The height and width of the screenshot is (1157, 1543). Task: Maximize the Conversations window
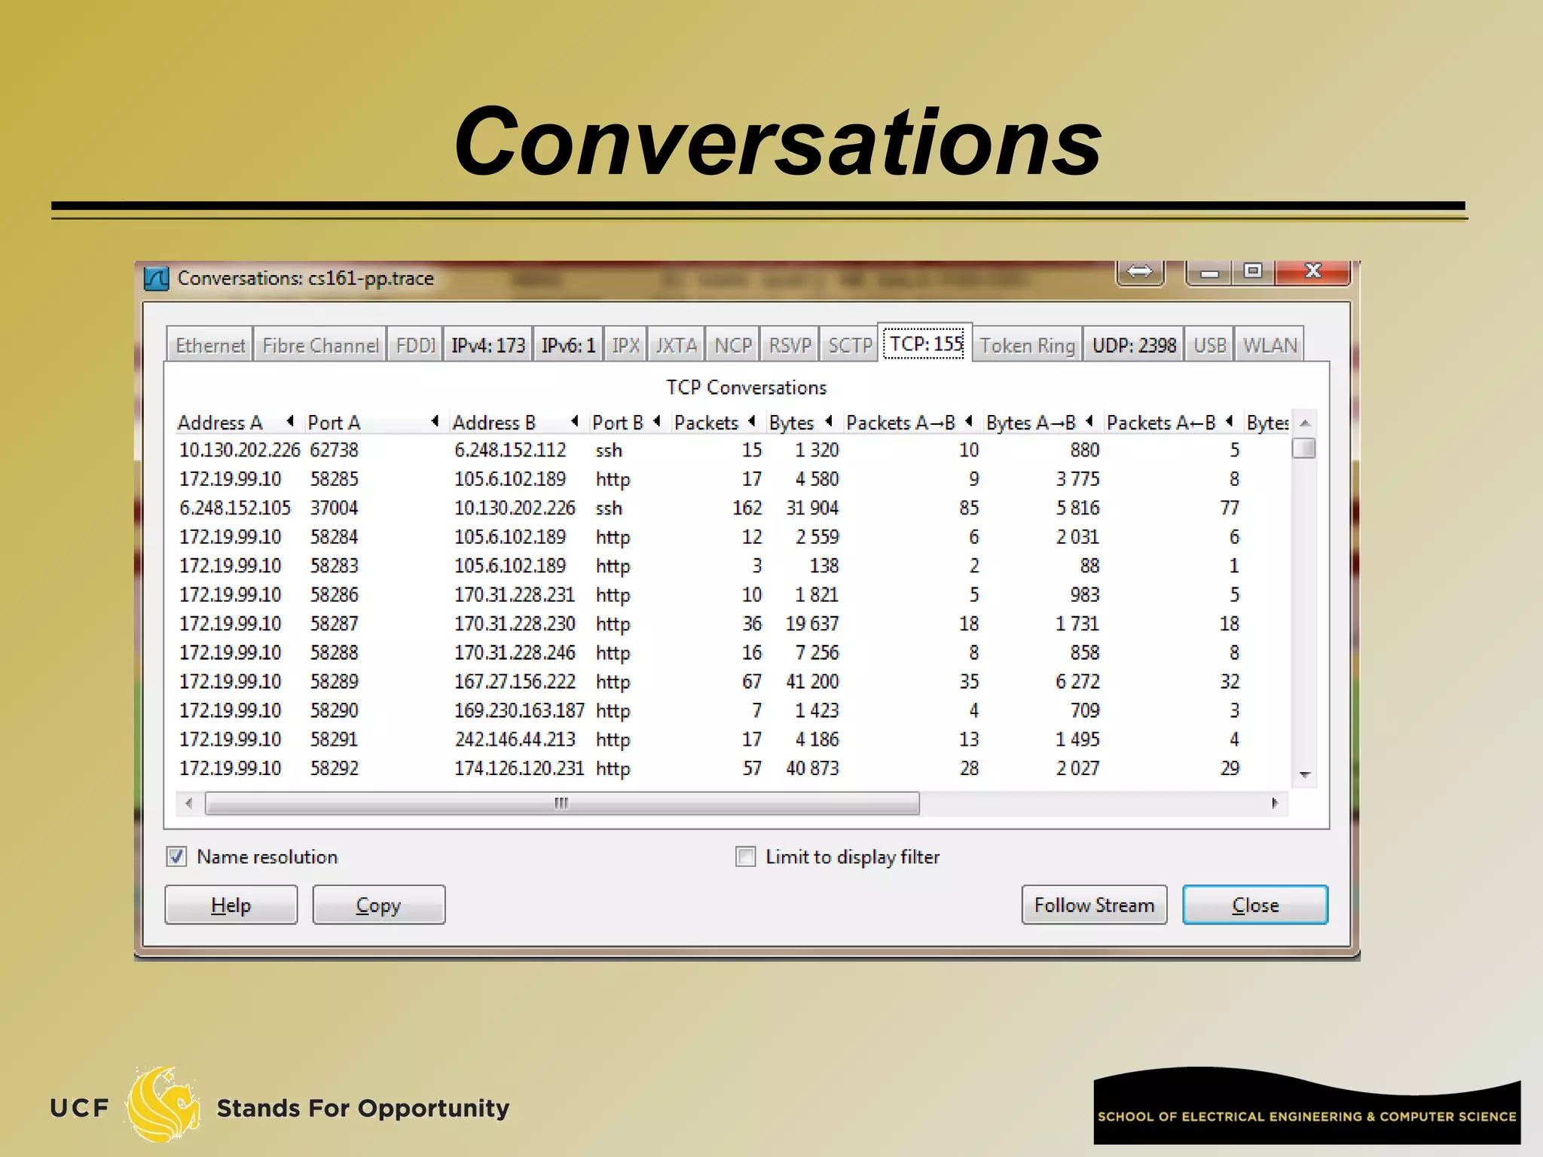tap(1253, 271)
